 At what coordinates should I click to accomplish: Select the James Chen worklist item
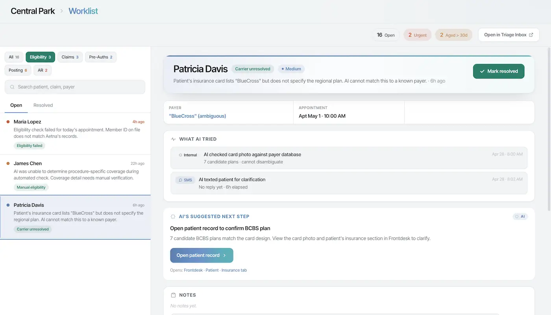click(x=75, y=175)
